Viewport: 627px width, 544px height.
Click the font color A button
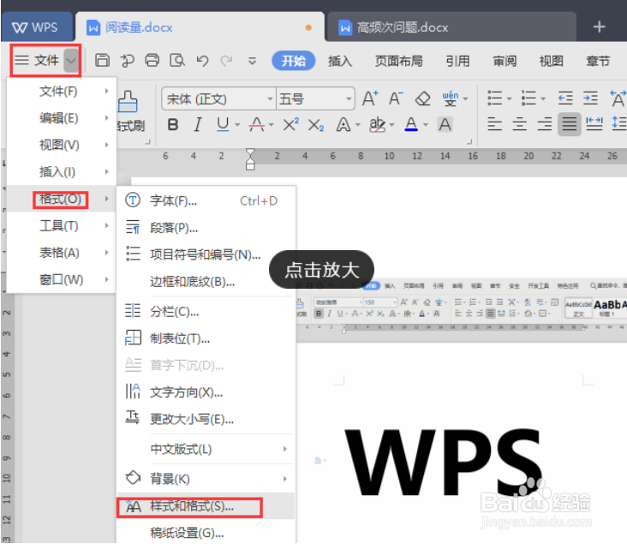(x=411, y=125)
